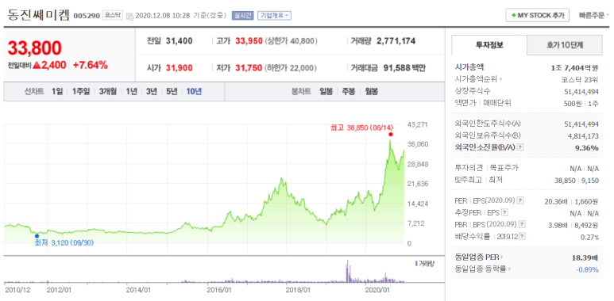Select the 월봉 candle chart option
This screenshot has width=614, height=301.
coord(371,92)
